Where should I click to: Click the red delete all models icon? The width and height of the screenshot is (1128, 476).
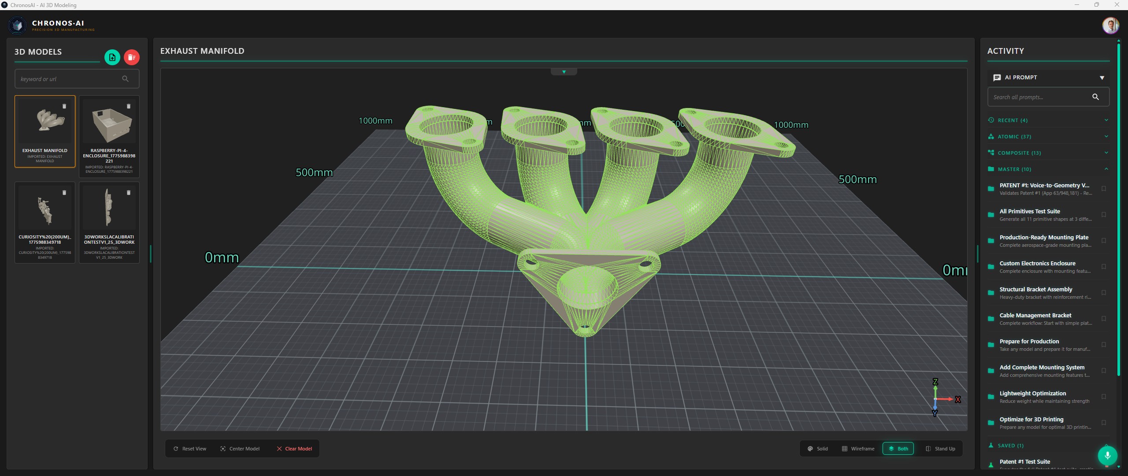(131, 57)
